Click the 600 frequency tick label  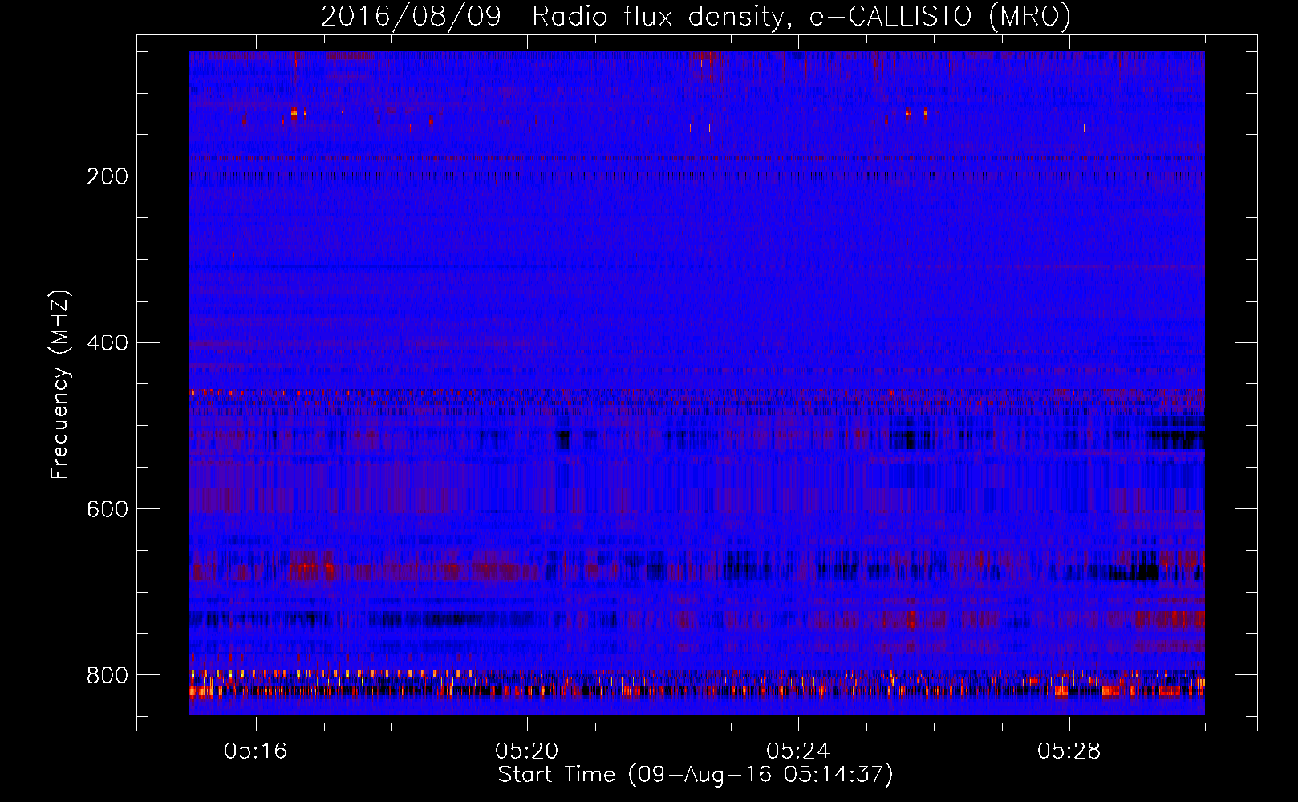(107, 509)
